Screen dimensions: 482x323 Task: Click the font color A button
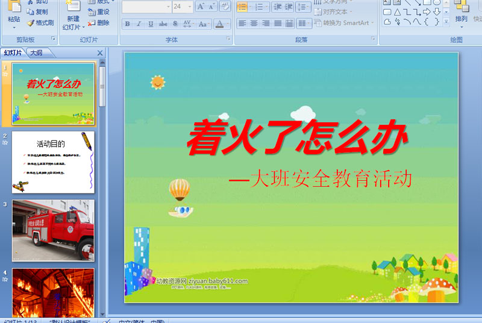point(219,24)
